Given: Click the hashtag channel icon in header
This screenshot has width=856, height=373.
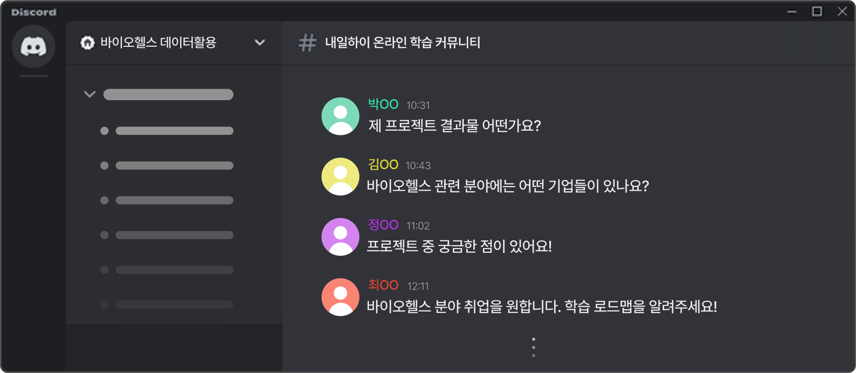Looking at the screenshot, I should pos(307,42).
